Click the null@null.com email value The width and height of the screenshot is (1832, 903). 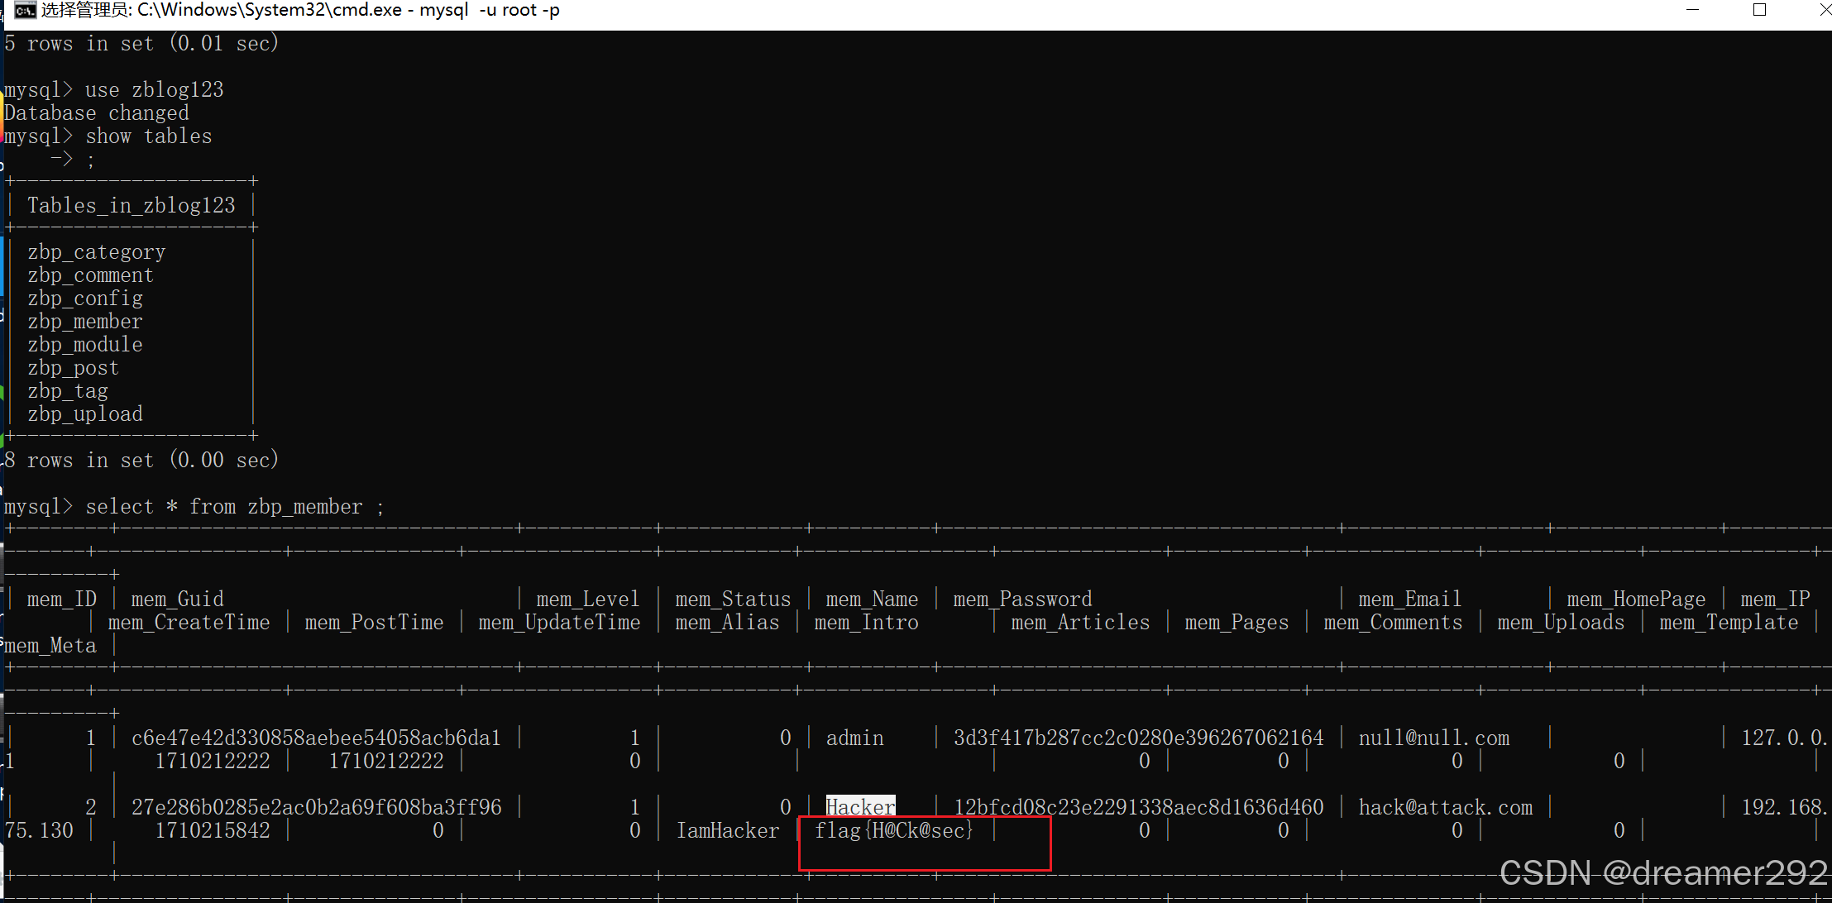1433,738
